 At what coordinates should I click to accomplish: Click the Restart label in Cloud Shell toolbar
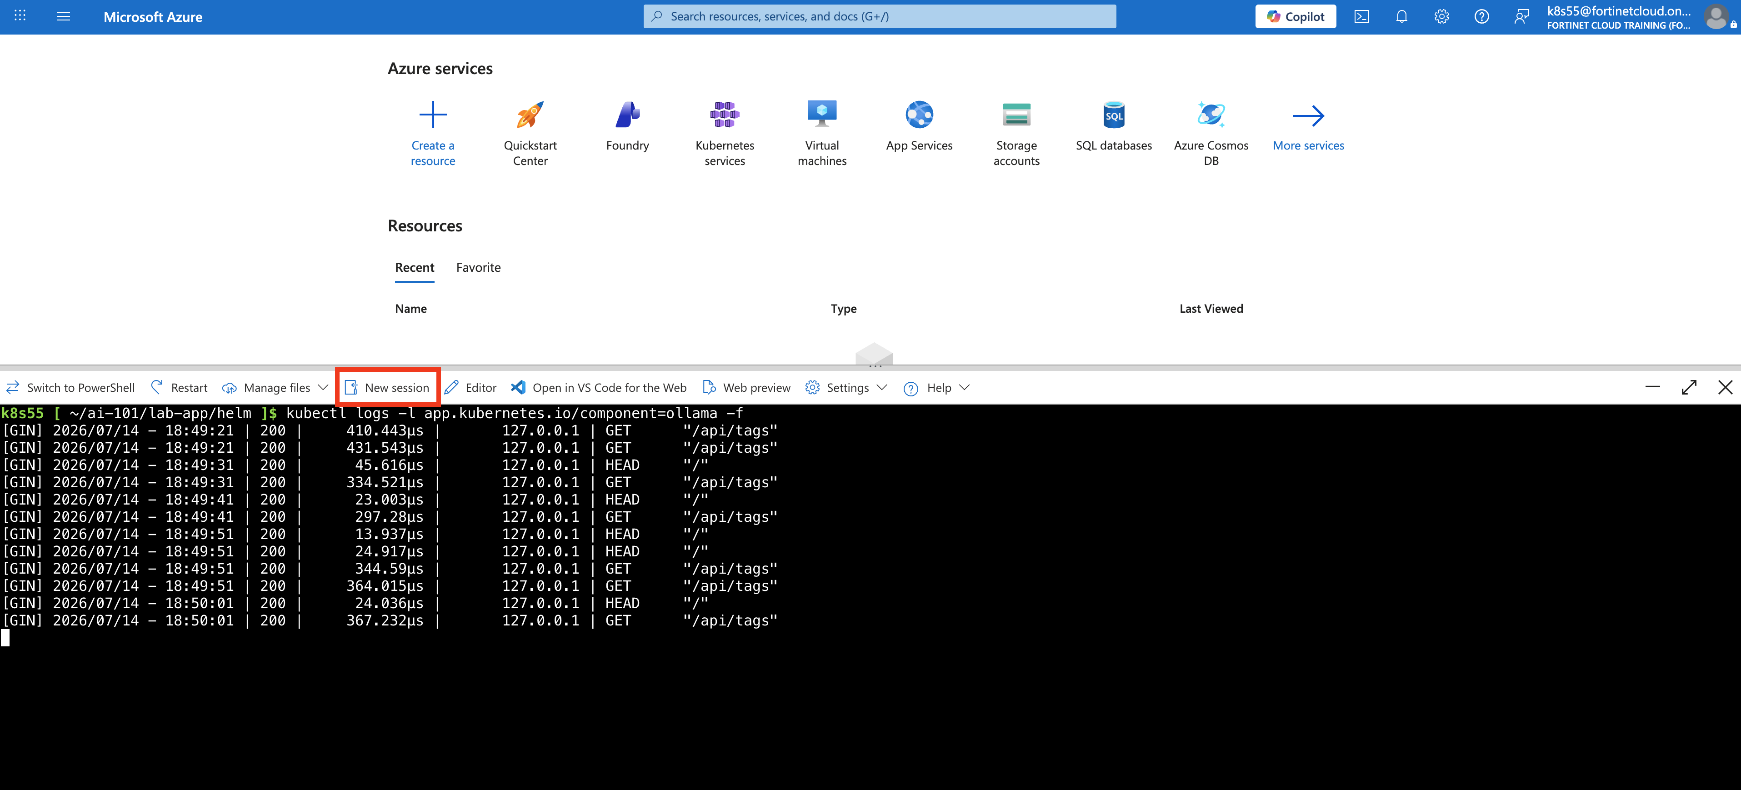coord(189,388)
